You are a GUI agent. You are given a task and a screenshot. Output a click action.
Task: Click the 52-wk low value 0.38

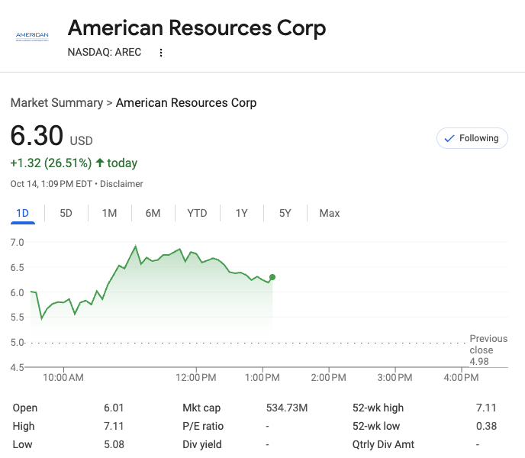pyautogui.click(x=486, y=426)
